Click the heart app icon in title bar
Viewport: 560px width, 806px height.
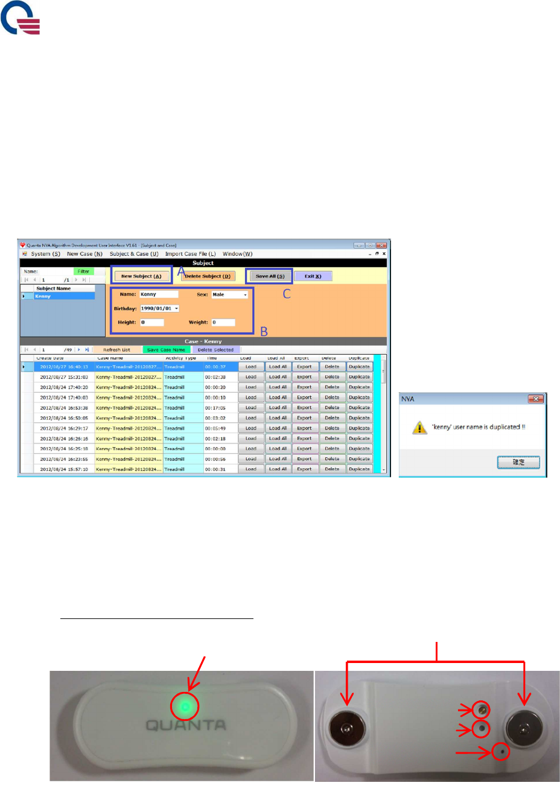(x=22, y=246)
